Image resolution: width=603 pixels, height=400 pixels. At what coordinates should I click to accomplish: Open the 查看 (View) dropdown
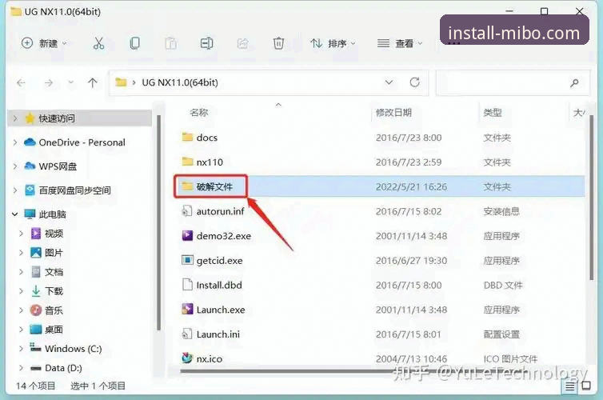point(400,43)
